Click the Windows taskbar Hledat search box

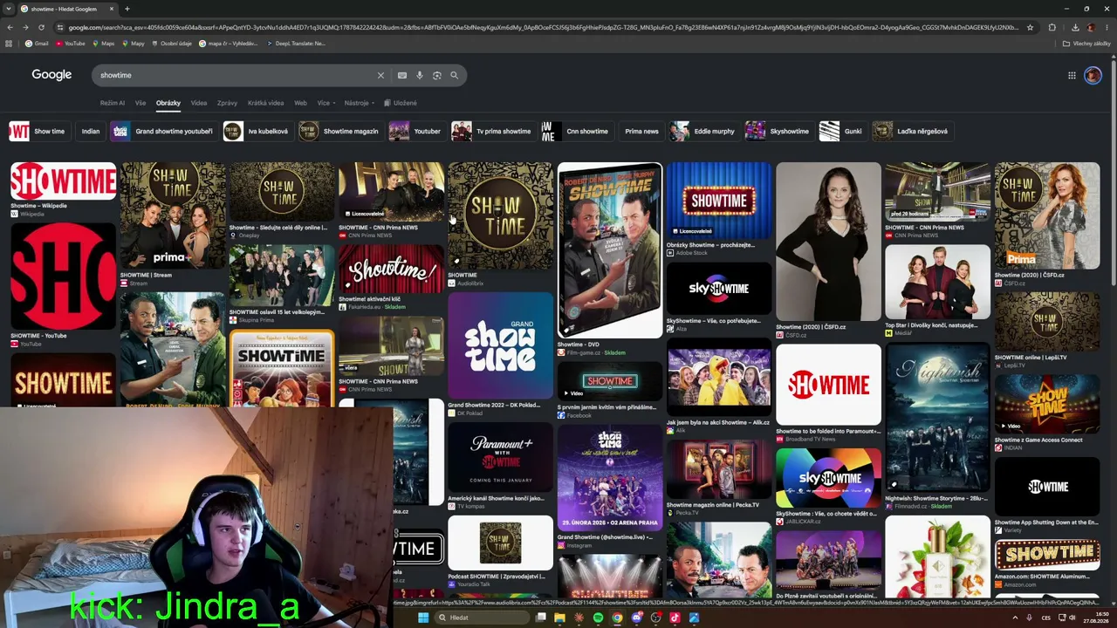point(483,618)
